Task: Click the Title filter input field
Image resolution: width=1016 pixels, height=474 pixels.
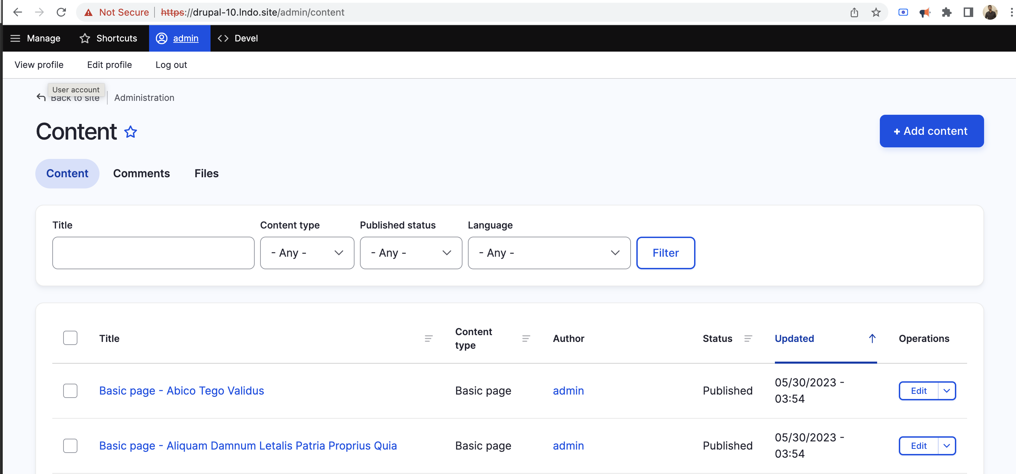Action: point(153,253)
